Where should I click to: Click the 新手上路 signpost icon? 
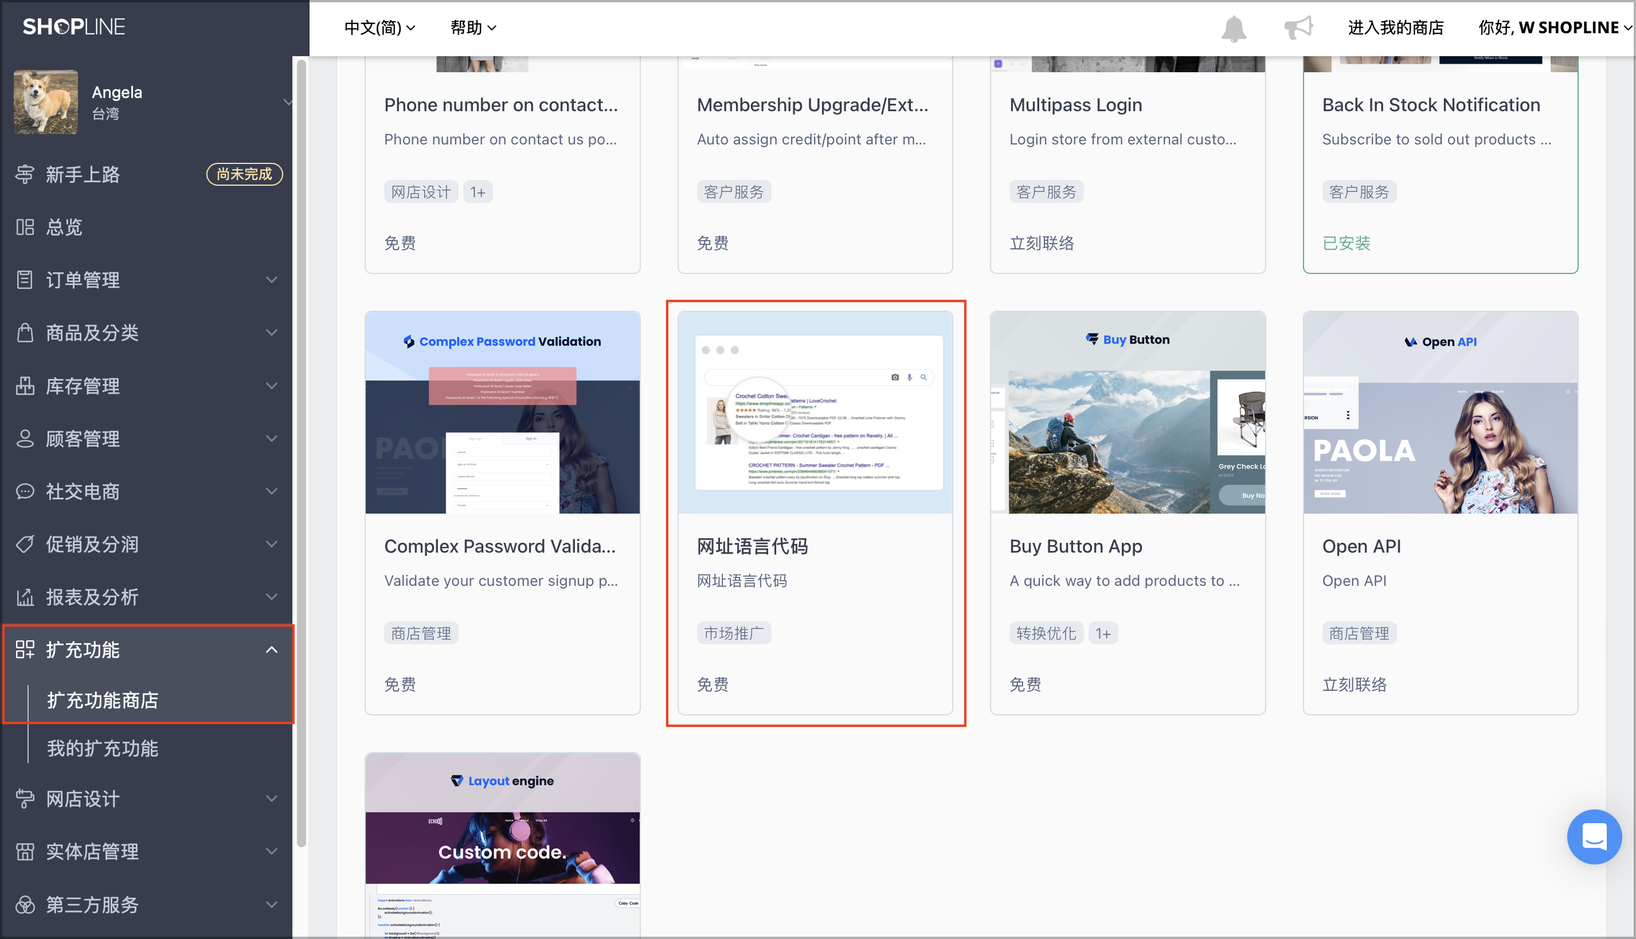tap(25, 174)
